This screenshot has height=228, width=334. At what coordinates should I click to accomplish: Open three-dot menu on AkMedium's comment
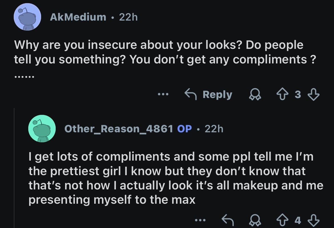pyautogui.click(x=163, y=94)
